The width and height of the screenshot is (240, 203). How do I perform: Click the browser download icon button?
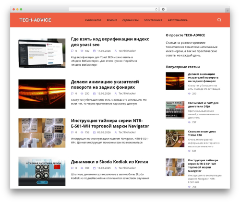[163, 9]
